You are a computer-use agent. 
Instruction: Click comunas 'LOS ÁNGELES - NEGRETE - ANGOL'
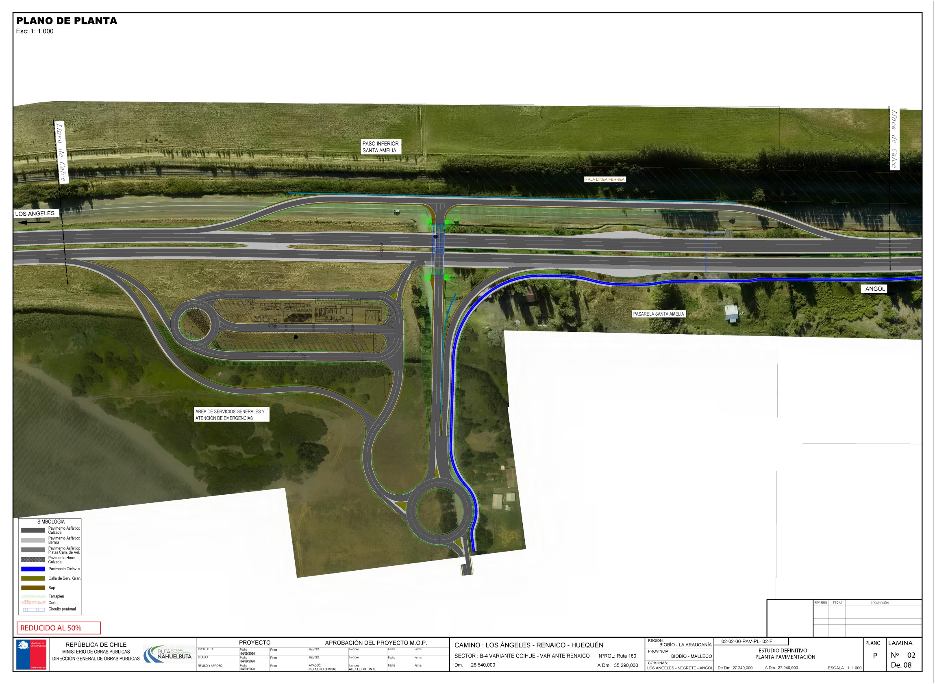(680, 668)
